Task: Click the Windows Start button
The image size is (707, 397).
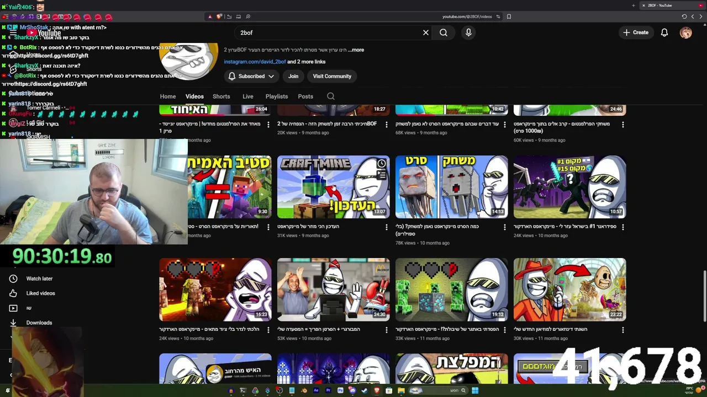Action: [x=475, y=390]
